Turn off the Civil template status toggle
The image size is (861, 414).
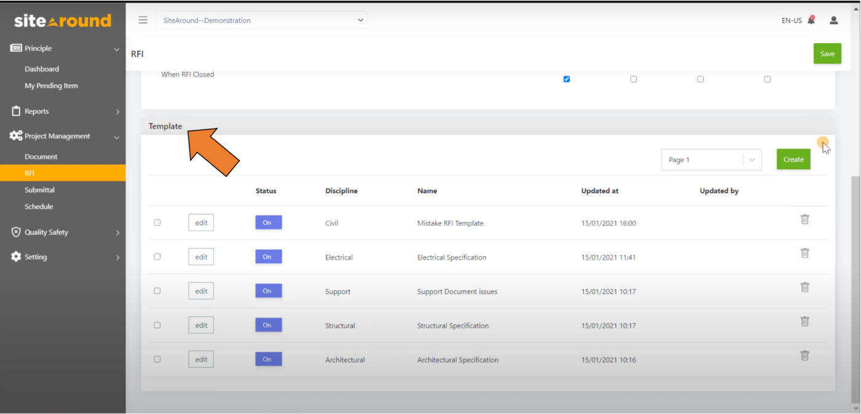pyautogui.click(x=268, y=222)
